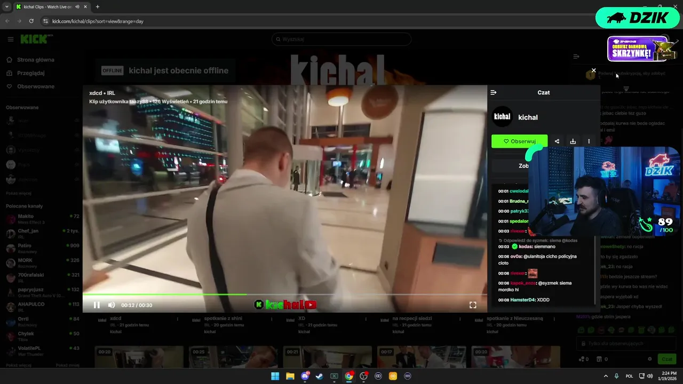The width and height of the screenshot is (683, 384).
Task: Go back in browser history
Action: [7, 21]
